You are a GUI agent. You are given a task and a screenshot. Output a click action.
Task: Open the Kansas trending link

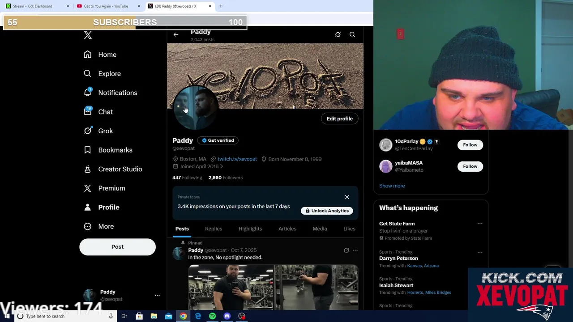(x=415, y=266)
